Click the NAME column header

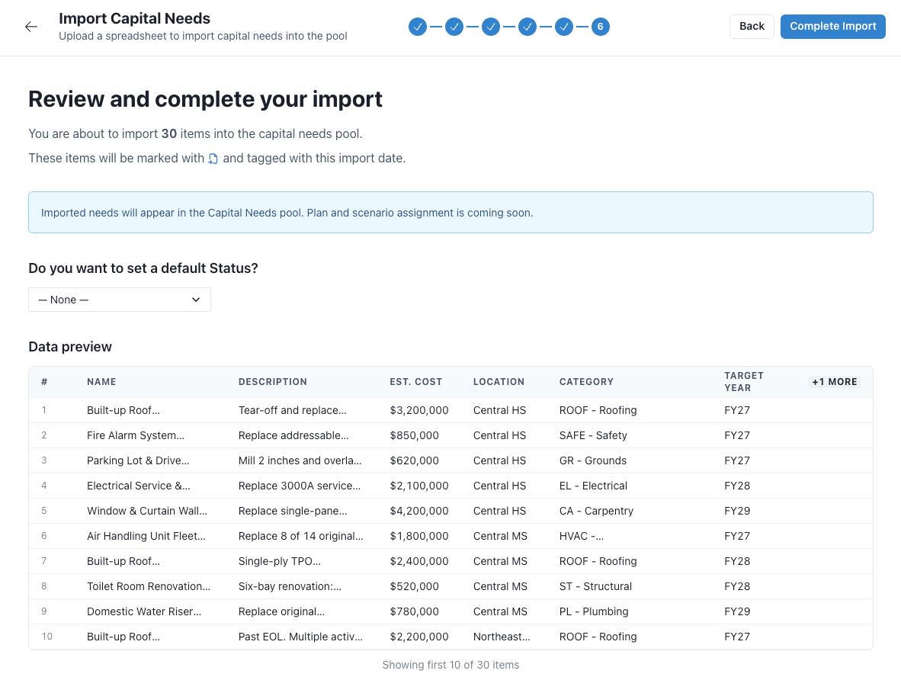pos(101,381)
